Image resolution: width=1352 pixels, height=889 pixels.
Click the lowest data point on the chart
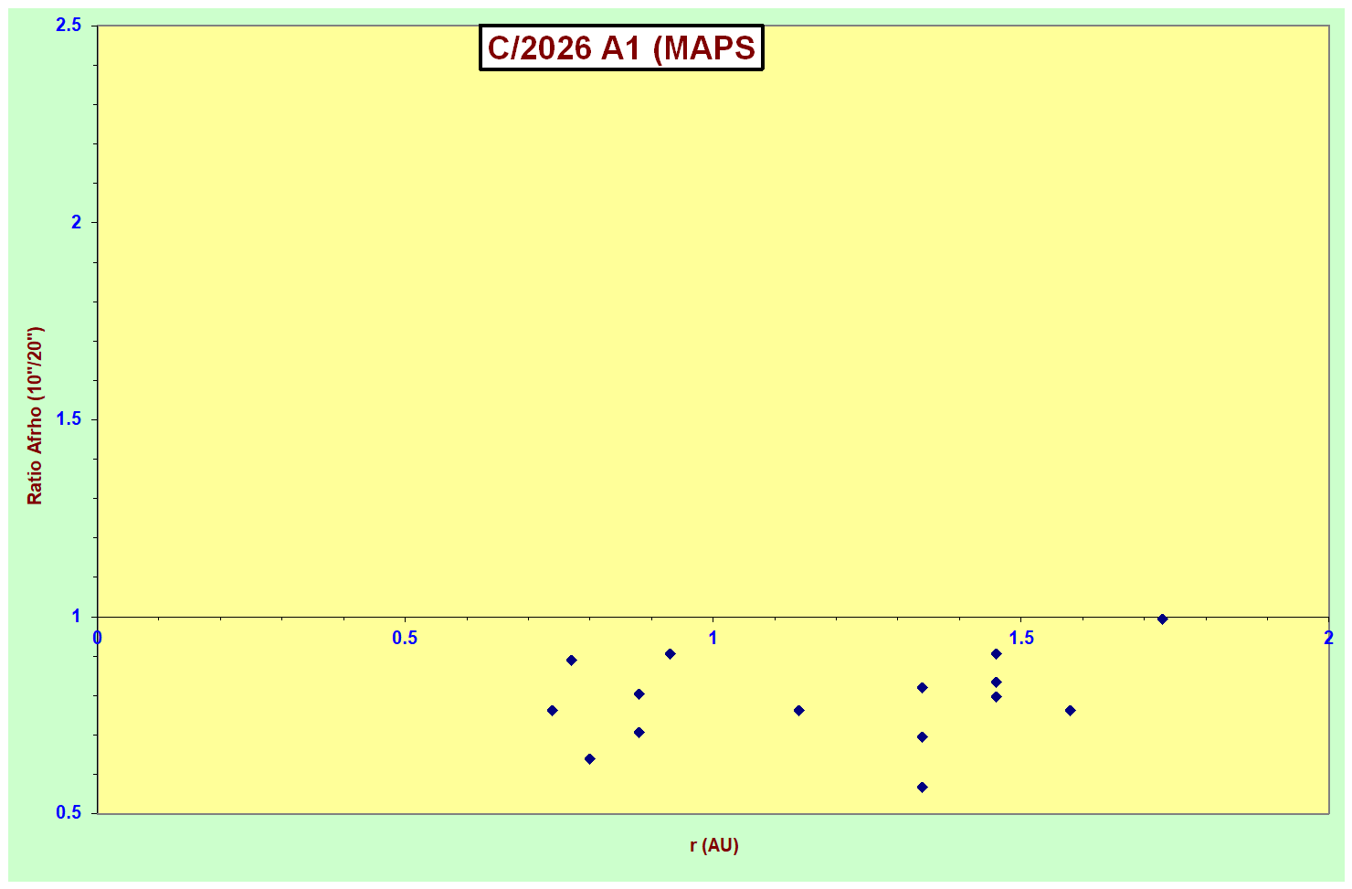[x=922, y=787]
